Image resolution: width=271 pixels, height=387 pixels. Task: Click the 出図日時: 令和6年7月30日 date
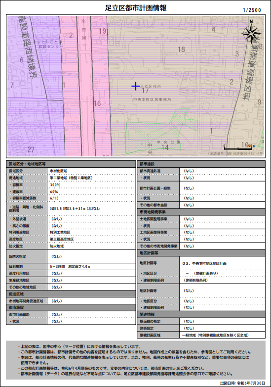pos(243,383)
